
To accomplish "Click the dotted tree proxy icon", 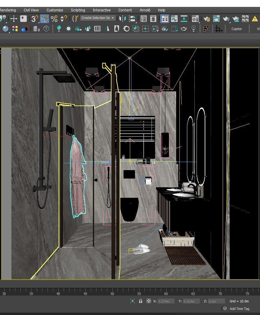I will pyautogui.click(x=107, y=29).
